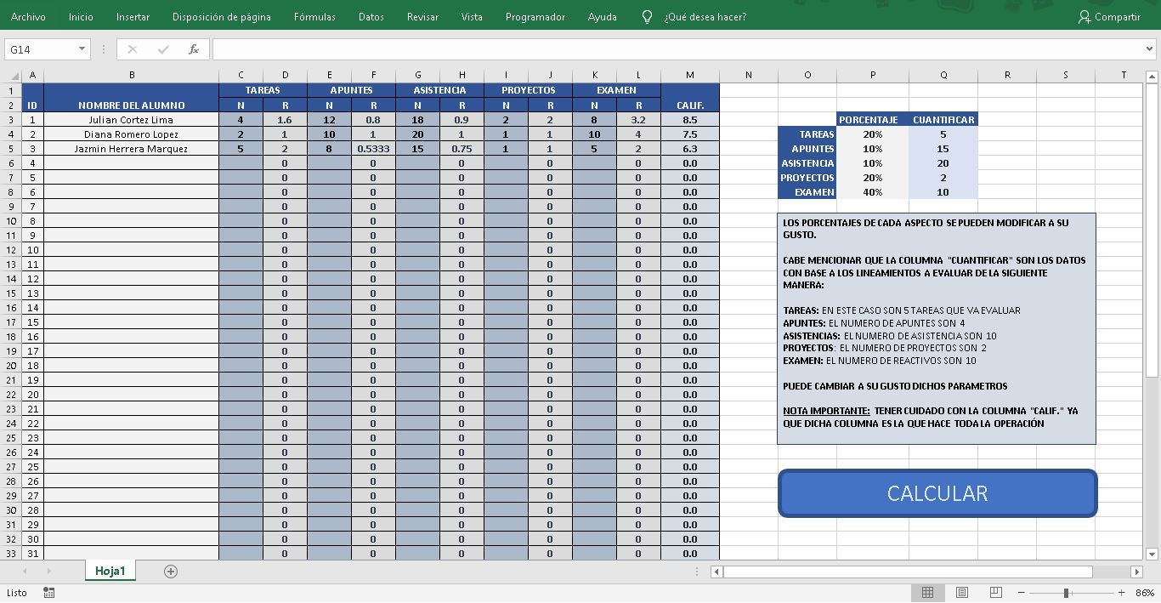Add a new sheet with plus icon

point(171,572)
